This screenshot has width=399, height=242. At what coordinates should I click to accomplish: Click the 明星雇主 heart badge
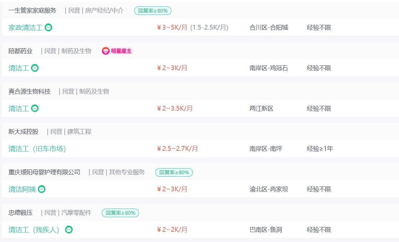click(117, 51)
